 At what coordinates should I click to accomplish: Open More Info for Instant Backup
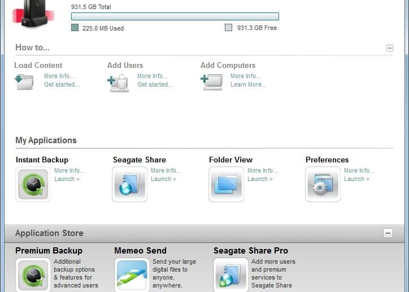point(69,170)
